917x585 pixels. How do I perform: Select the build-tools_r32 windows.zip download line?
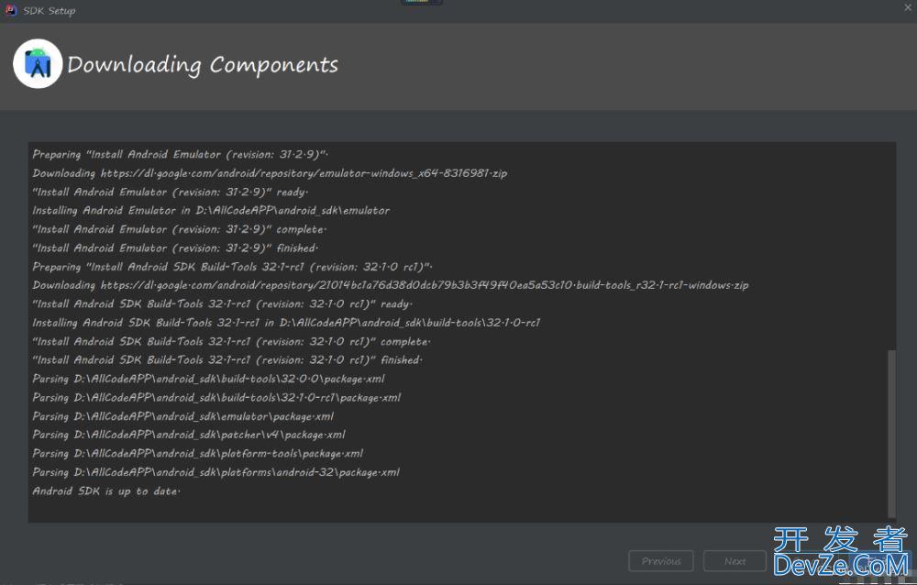[390, 285]
